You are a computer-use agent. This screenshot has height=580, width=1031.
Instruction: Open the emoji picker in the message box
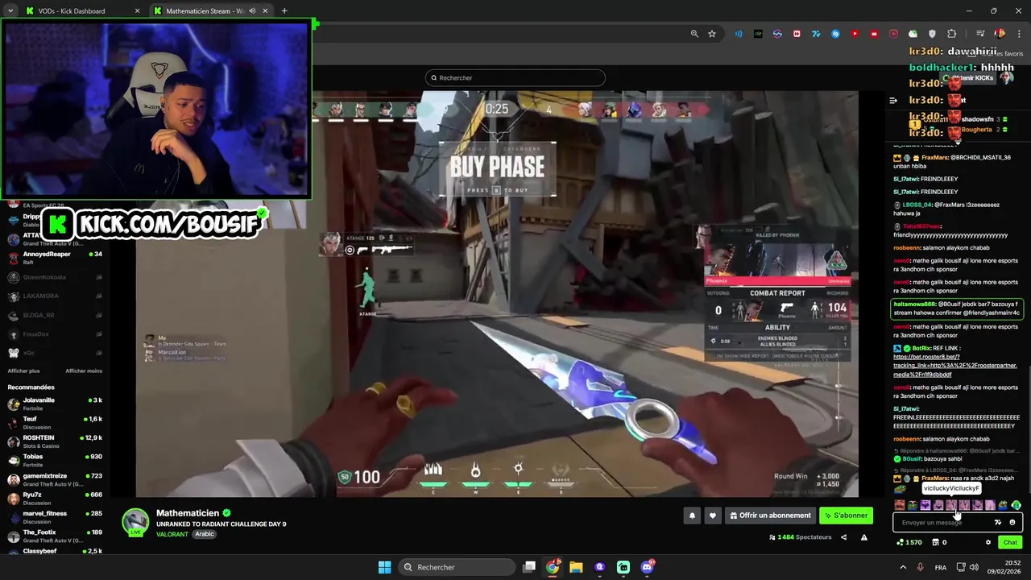click(1012, 522)
